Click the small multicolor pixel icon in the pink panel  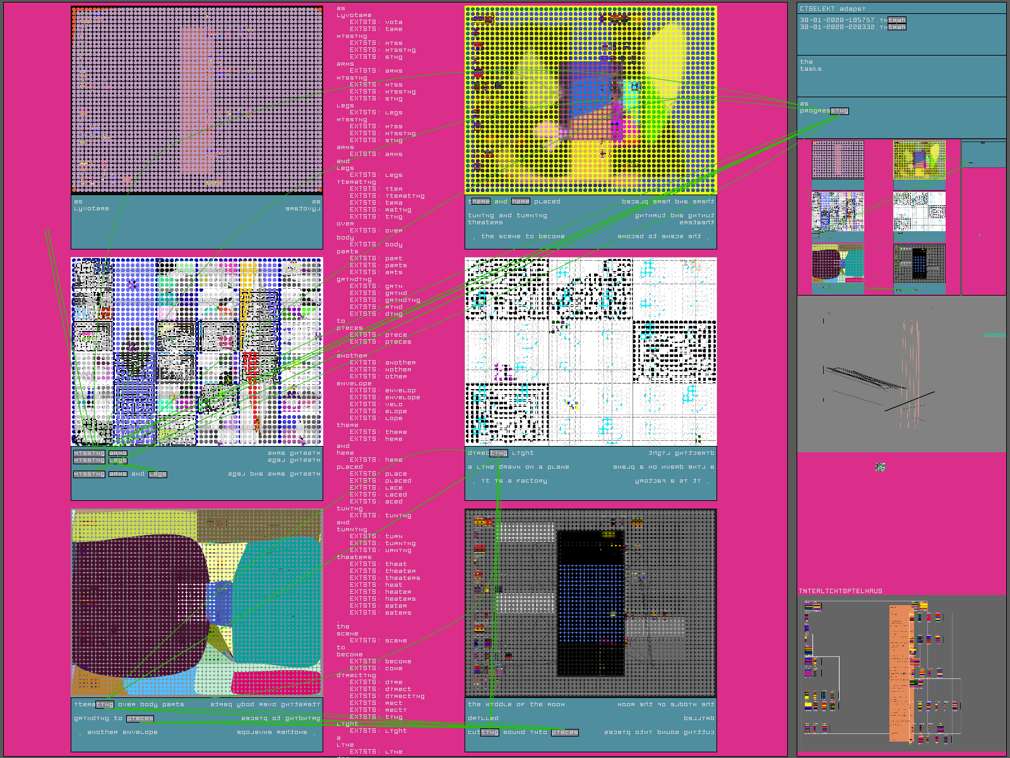(x=880, y=467)
